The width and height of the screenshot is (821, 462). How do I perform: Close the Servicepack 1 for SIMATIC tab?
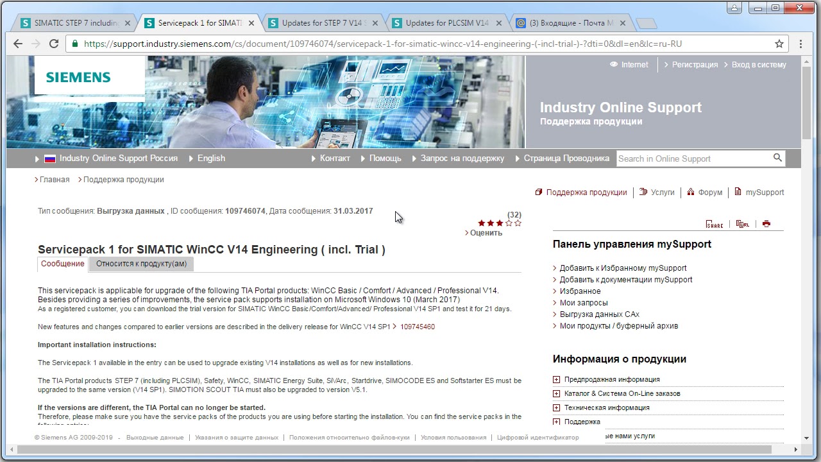[251, 23]
